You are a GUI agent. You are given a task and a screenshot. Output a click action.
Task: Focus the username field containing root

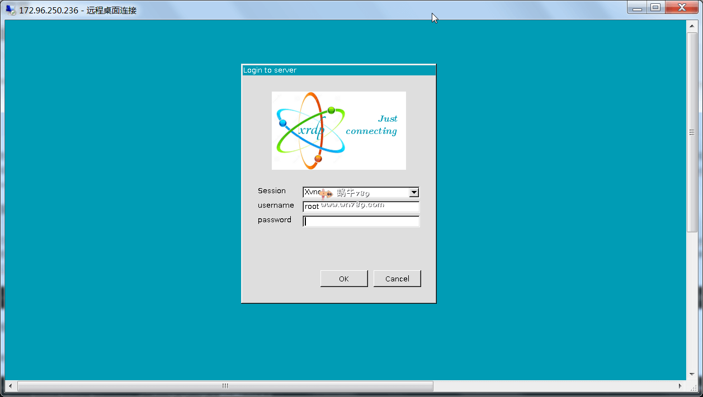tap(361, 207)
